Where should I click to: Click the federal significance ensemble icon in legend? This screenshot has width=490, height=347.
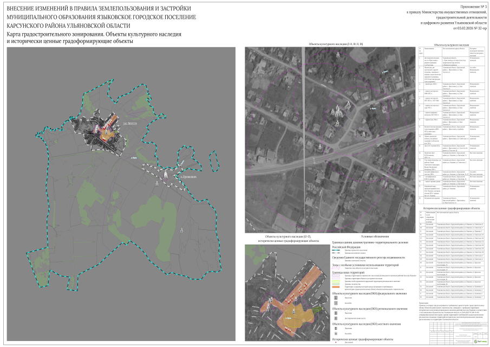pos(336,304)
